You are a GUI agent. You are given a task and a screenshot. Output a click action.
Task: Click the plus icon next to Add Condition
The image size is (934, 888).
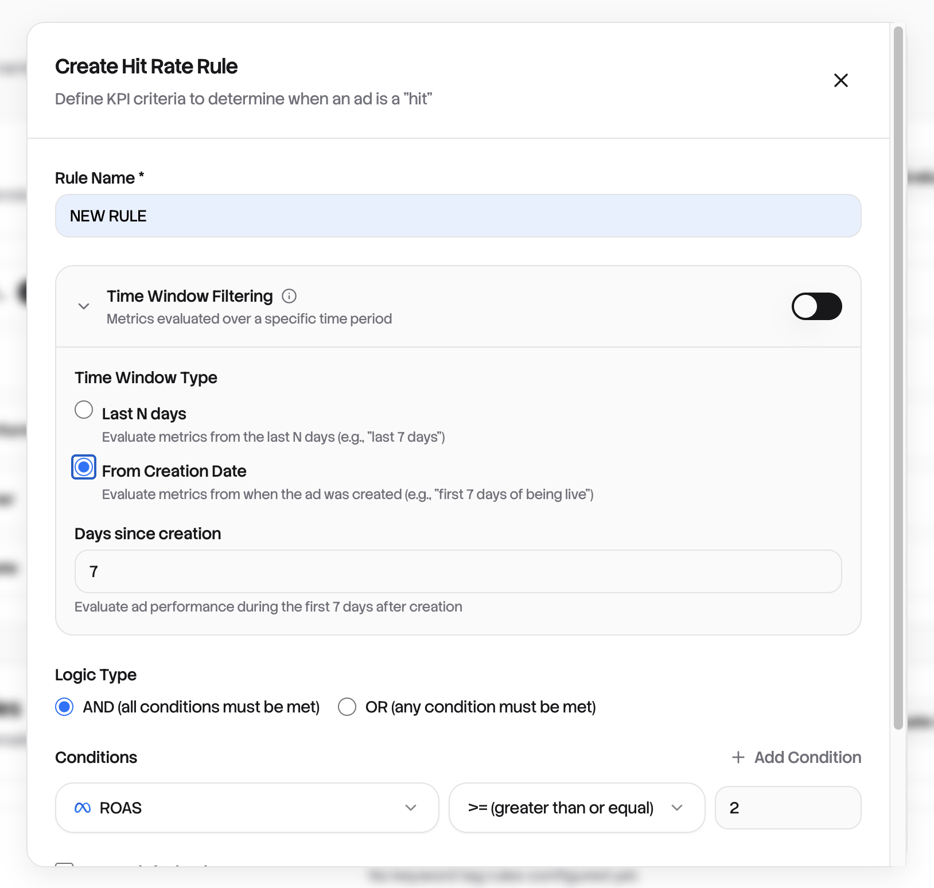[x=738, y=757]
